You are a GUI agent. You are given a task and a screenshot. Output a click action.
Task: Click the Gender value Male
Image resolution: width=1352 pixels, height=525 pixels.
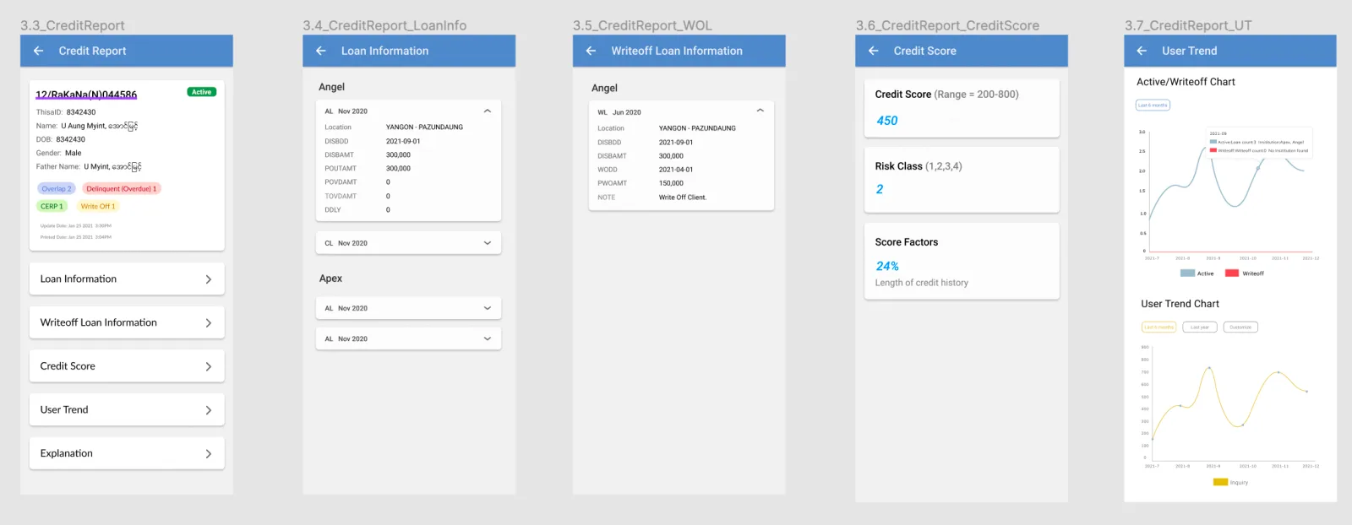pos(74,154)
